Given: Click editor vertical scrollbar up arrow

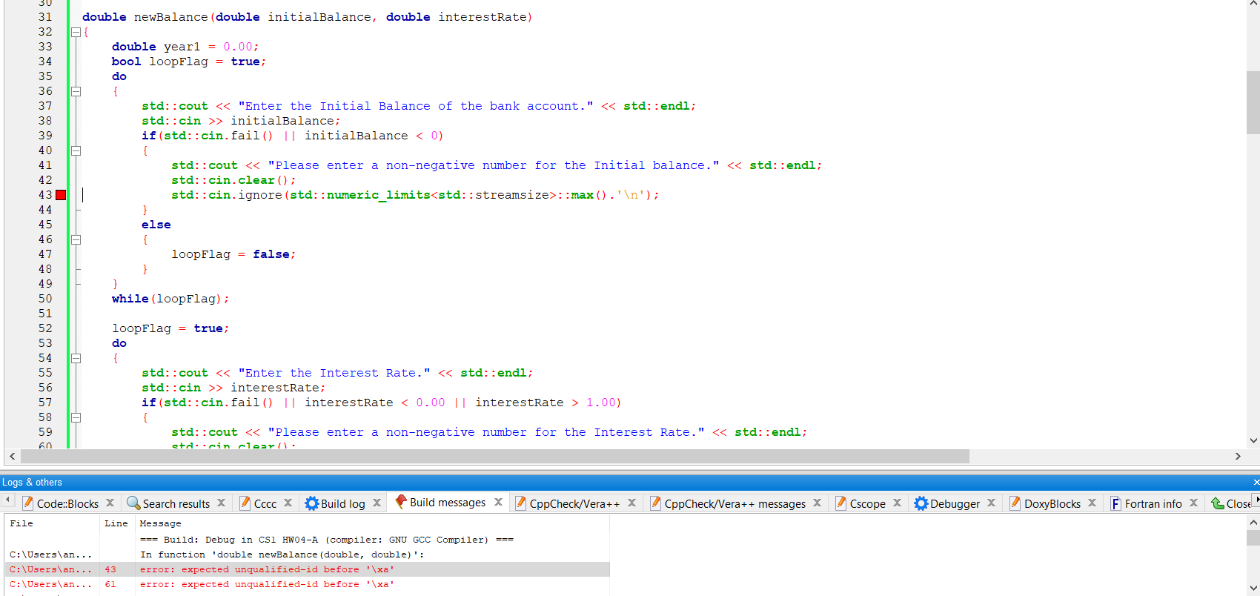Looking at the screenshot, I should point(1253,4).
